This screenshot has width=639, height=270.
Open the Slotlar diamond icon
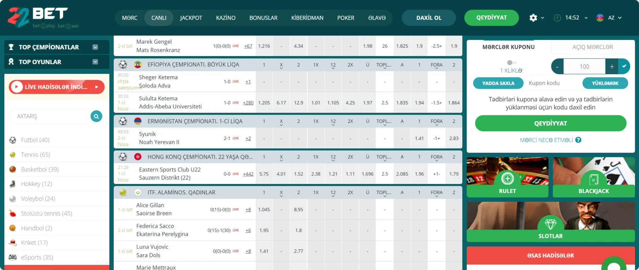pyautogui.click(x=551, y=224)
